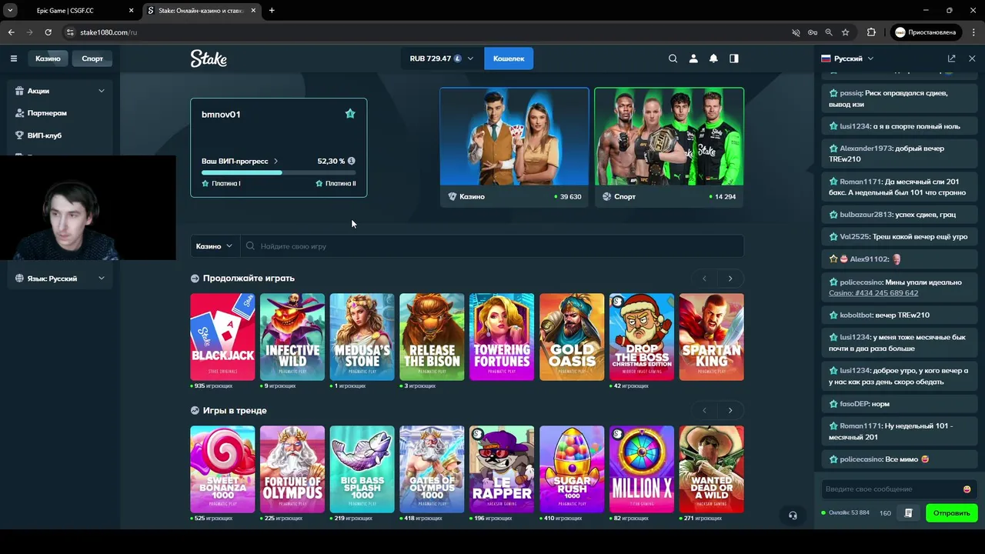Open the user profile icon
The height and width of the screenshot is (554, 985).
(693, 58)
